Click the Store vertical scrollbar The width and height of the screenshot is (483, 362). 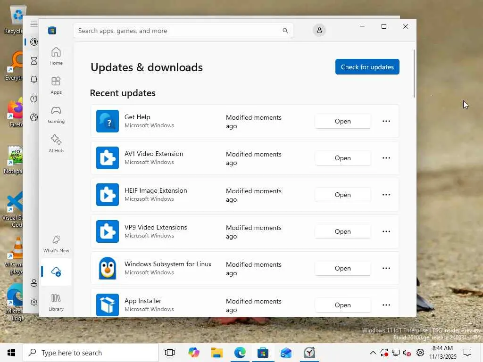414,73
